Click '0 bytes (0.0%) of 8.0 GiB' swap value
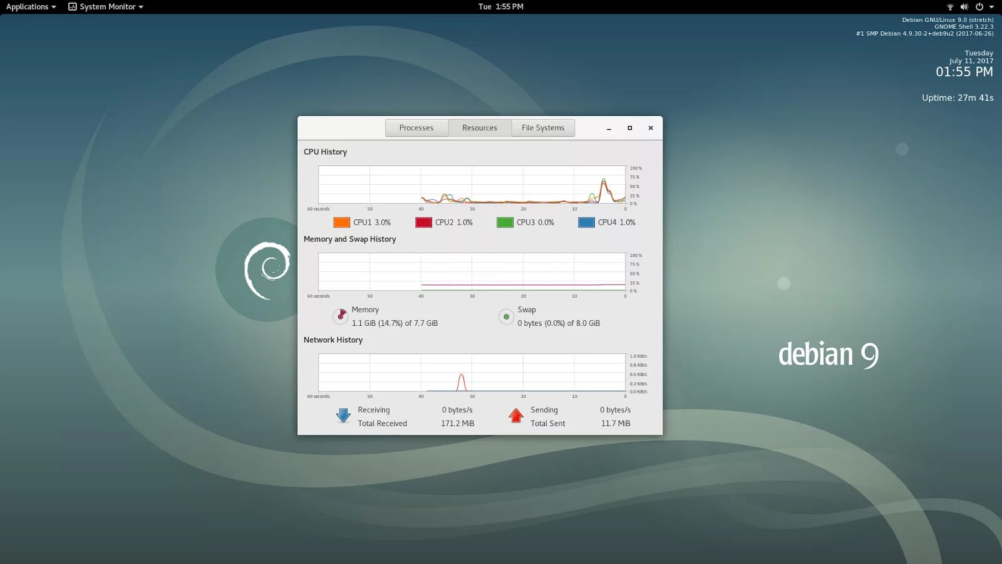This screenshot has height=564, width=1002. tap(559, 323)
